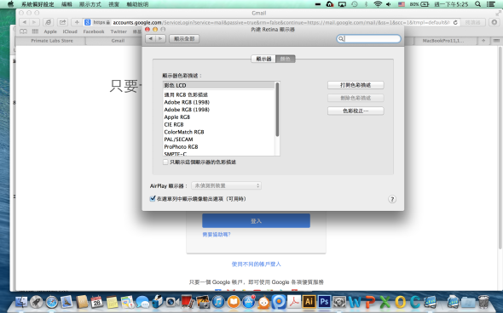Switch to the 顏色 tab
Screen dimensions: 503x313
[x=286, y=59]
